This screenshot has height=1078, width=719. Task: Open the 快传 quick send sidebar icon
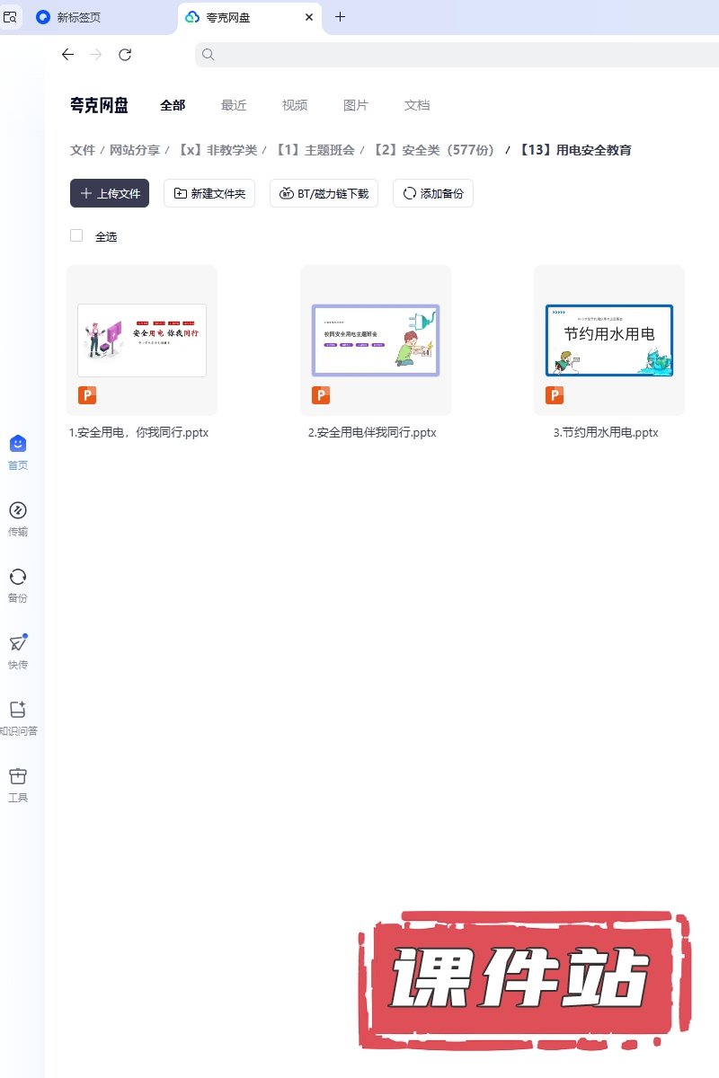pos(18,644)
